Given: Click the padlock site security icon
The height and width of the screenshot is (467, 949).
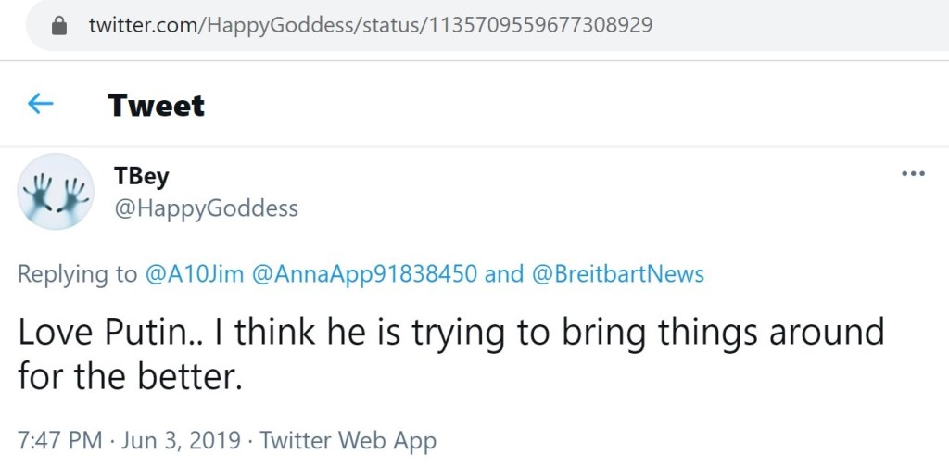Looking at the screenshot, I should (60, 25).
